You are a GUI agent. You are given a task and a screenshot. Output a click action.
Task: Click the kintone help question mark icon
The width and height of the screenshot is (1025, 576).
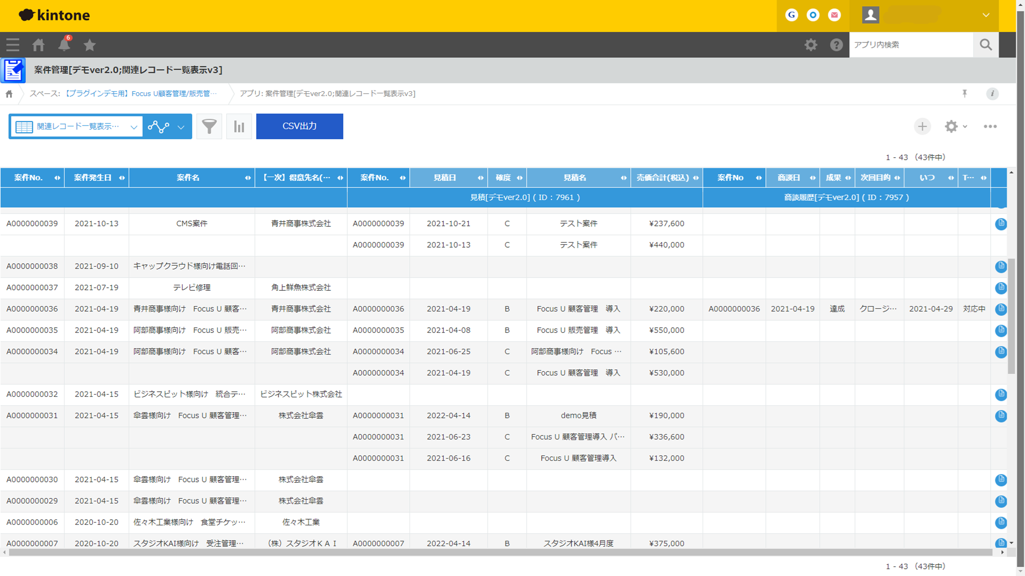(x=836, y=45)
